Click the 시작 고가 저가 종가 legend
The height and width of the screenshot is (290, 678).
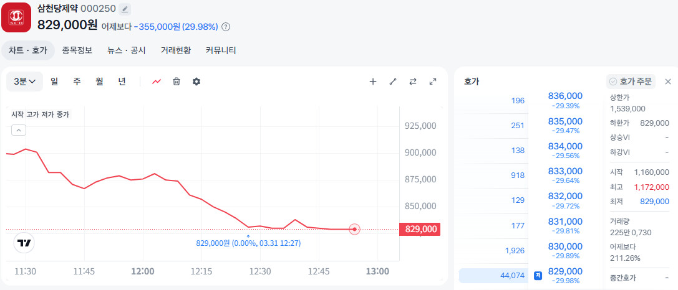tap(40, 115)
